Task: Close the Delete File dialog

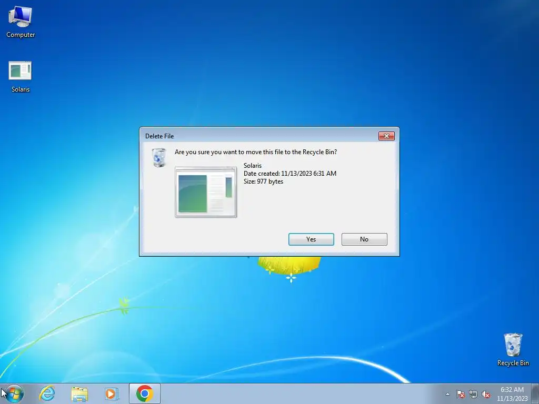Action: pyautogui.click(x=386, y=136)
